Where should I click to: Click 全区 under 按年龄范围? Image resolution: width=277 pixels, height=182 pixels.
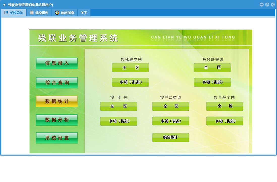coord(225,106)
